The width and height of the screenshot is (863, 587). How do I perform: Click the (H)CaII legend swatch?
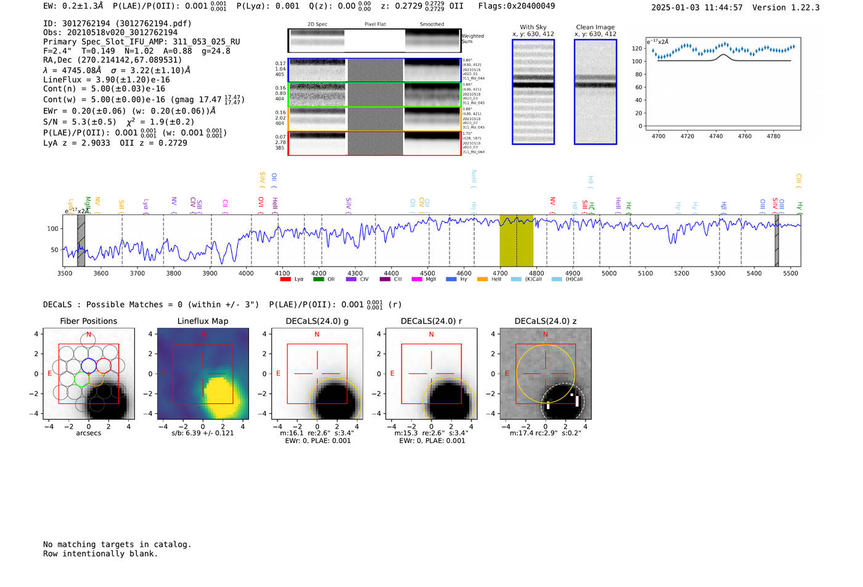tap(557, 279)
